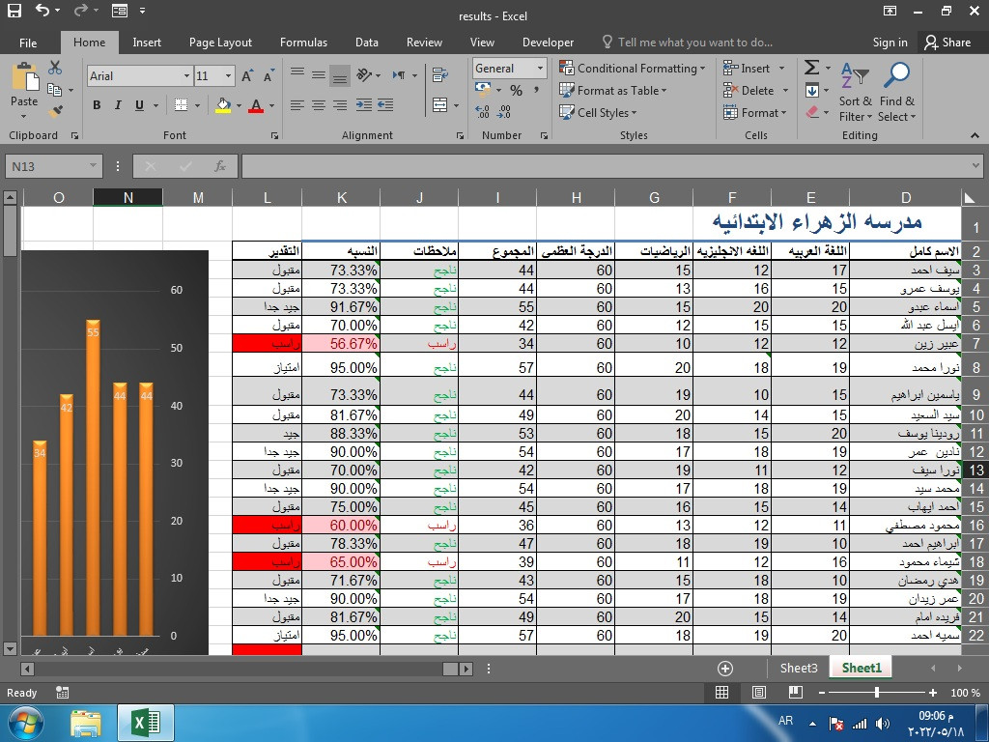
Task: Switch to the Page Layout tab
Action: pos(220,43)
